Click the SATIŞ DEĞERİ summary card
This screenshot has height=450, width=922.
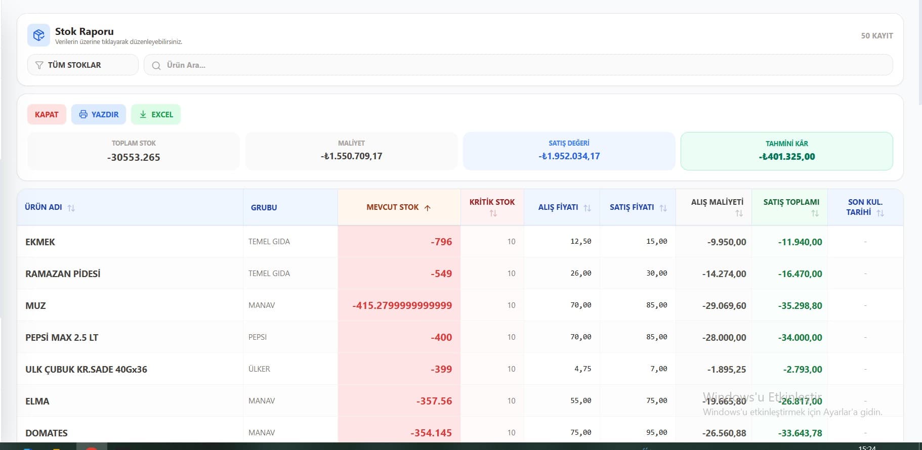pyautogui.click(x=569, y=151)
